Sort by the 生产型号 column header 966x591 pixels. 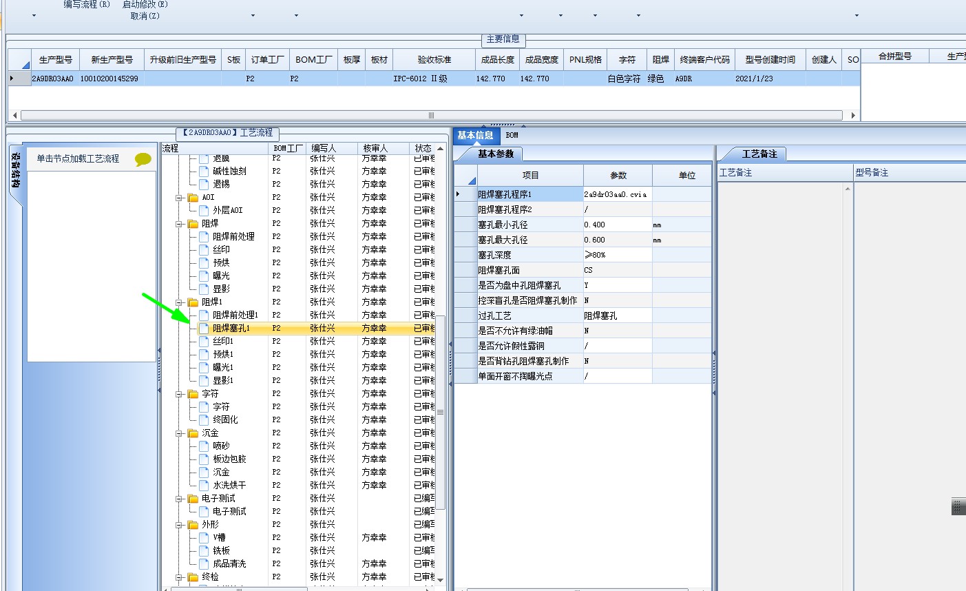(x=55, y=60)
